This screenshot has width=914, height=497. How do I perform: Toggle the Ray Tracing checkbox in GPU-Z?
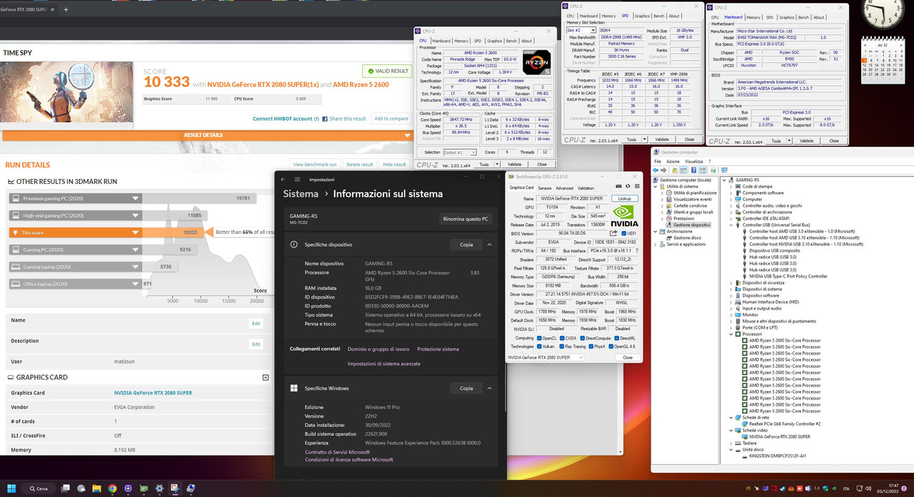point(563,346)
